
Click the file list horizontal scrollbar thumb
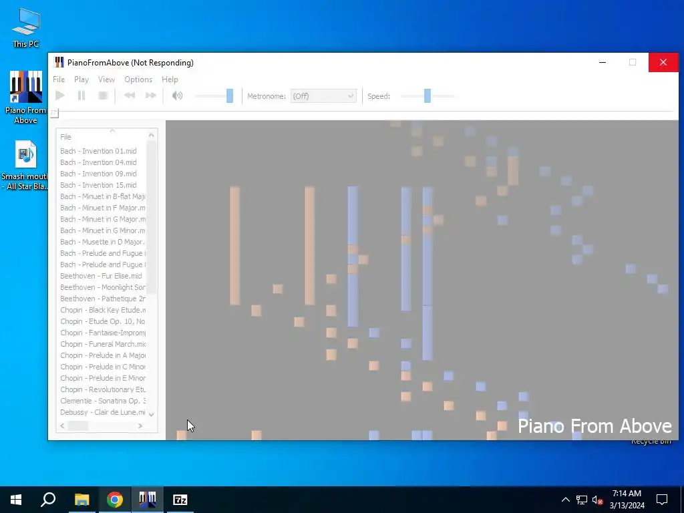(78, 425)
